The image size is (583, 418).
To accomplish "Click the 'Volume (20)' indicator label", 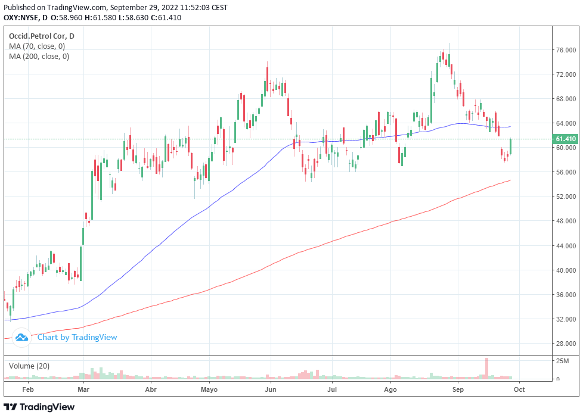I will coord(29,366).
